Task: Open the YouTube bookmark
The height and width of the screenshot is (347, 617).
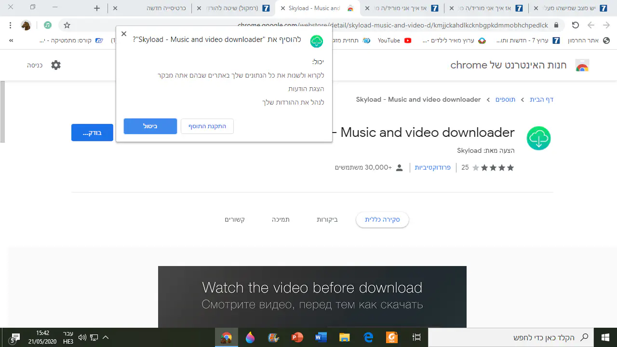Action: coord(394,40)
